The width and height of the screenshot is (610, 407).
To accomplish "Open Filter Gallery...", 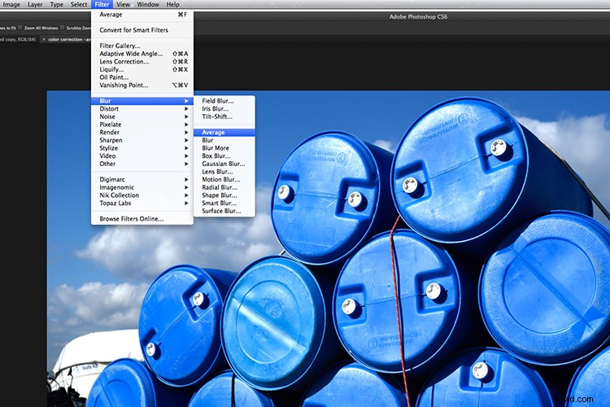I will (x=142, y=46).
